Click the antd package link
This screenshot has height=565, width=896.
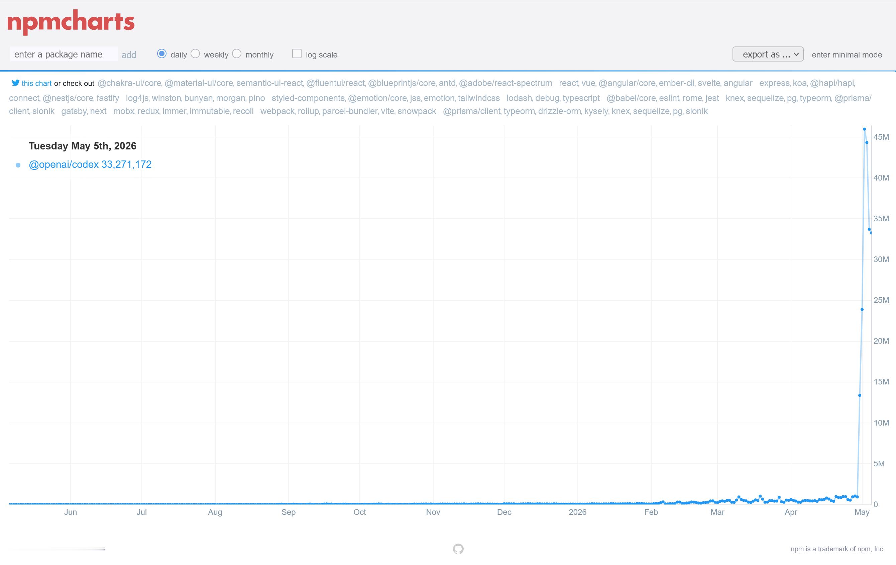coord(447,83)
